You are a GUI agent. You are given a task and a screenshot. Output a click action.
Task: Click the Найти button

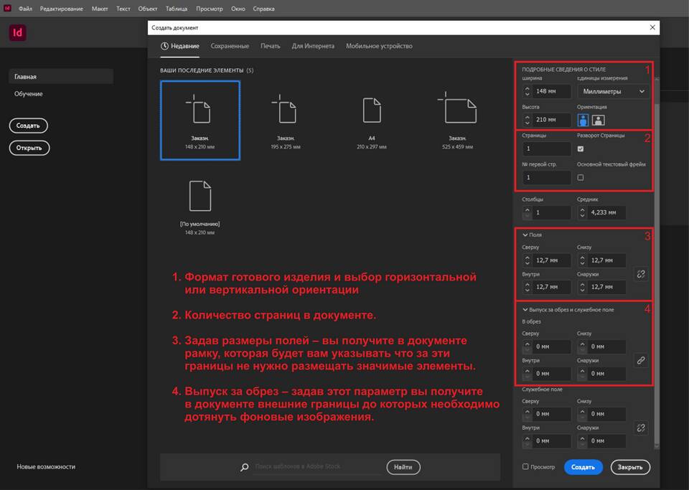(403, 467)
